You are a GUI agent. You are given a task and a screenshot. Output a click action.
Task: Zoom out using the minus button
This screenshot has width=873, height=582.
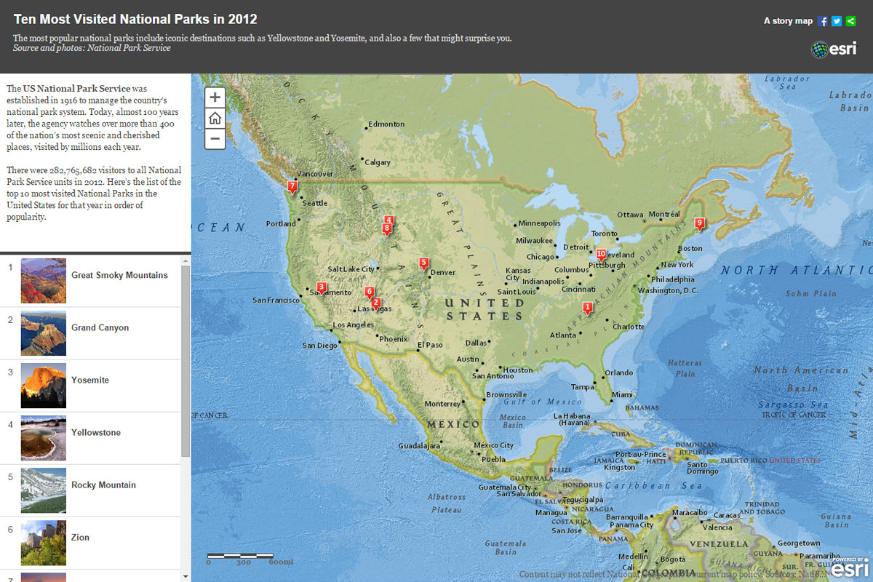(x=215, y=138)
